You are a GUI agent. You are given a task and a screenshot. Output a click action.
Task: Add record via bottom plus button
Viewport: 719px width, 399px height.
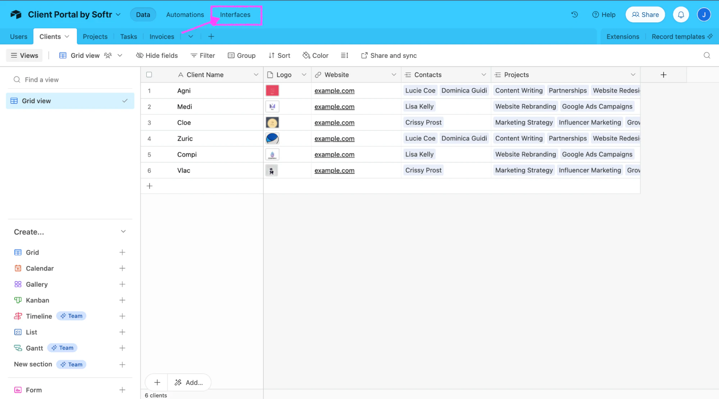[x=157, y=382]
